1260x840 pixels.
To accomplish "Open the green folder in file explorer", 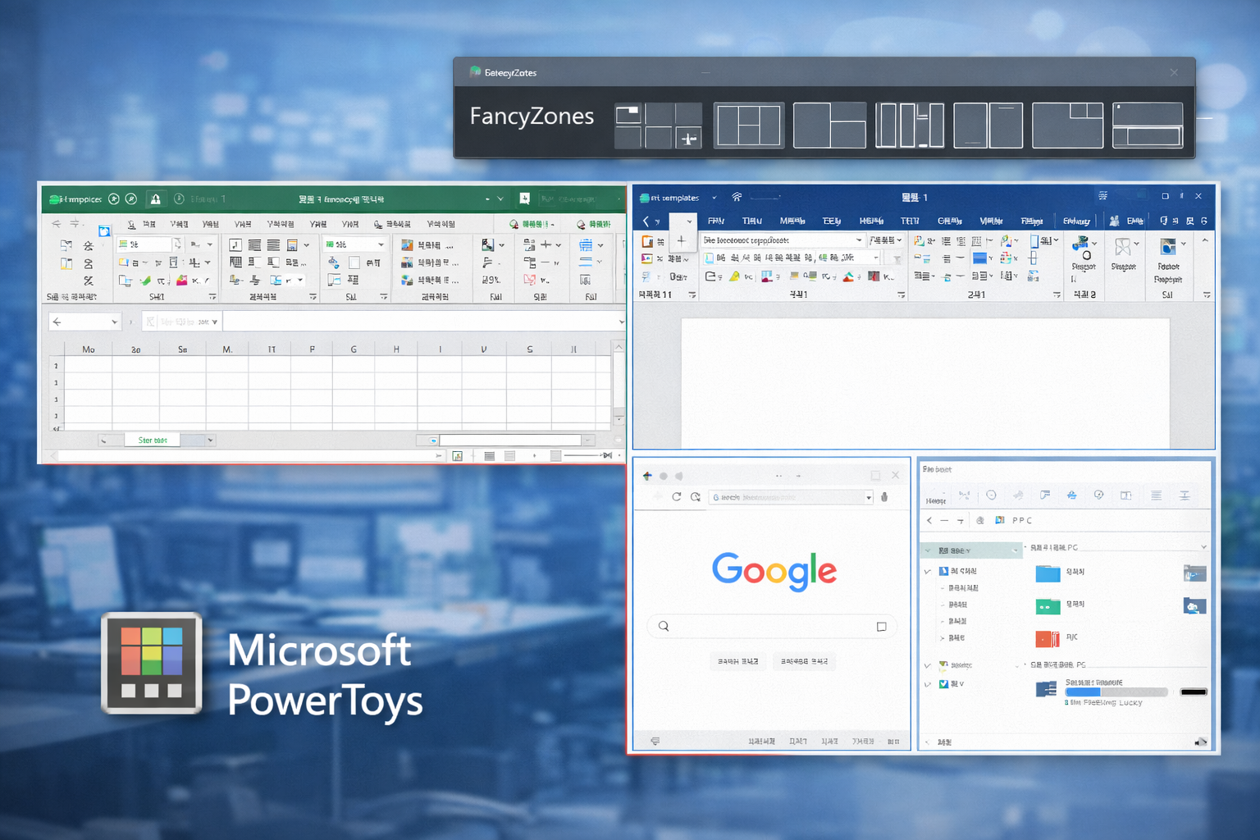I will point(1048,606).
